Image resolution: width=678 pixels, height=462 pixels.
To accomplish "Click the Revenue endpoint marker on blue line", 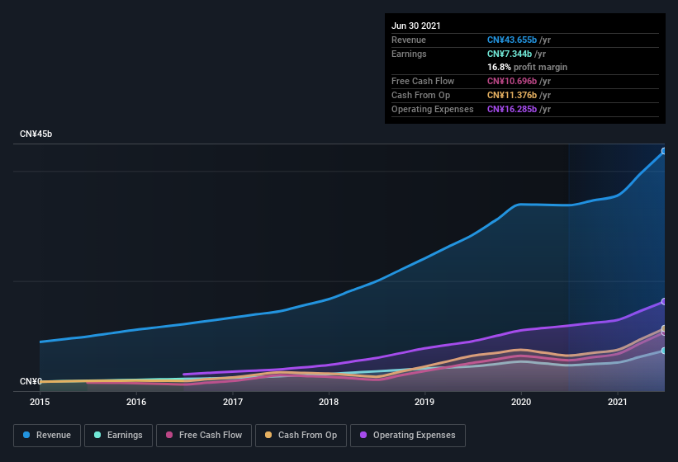I will (664, 151).
